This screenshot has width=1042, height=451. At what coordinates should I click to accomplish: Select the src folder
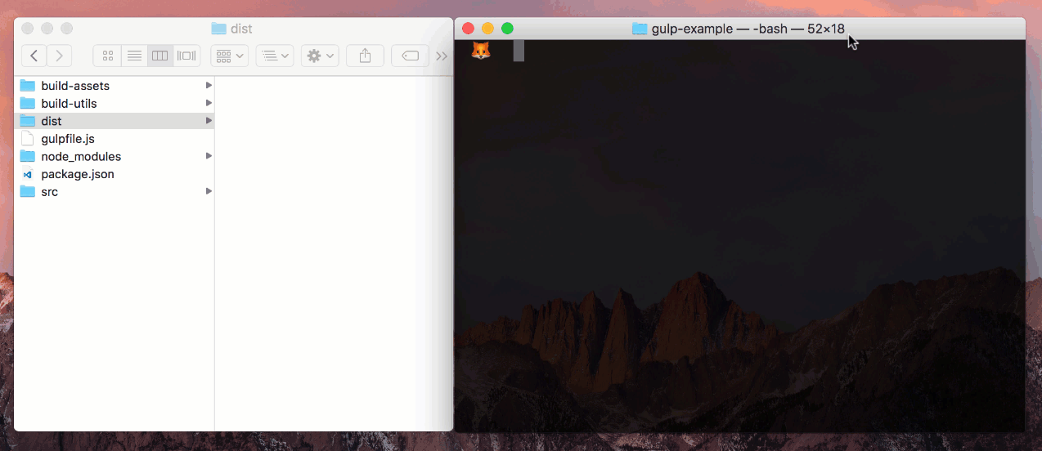pos(115,192)
